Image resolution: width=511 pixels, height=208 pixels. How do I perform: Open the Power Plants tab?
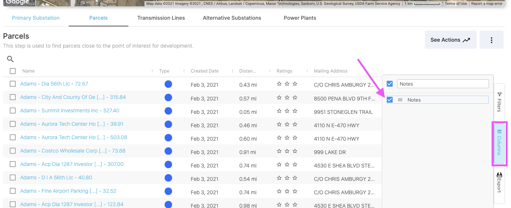pyautogui.click(x=300, y=18)
